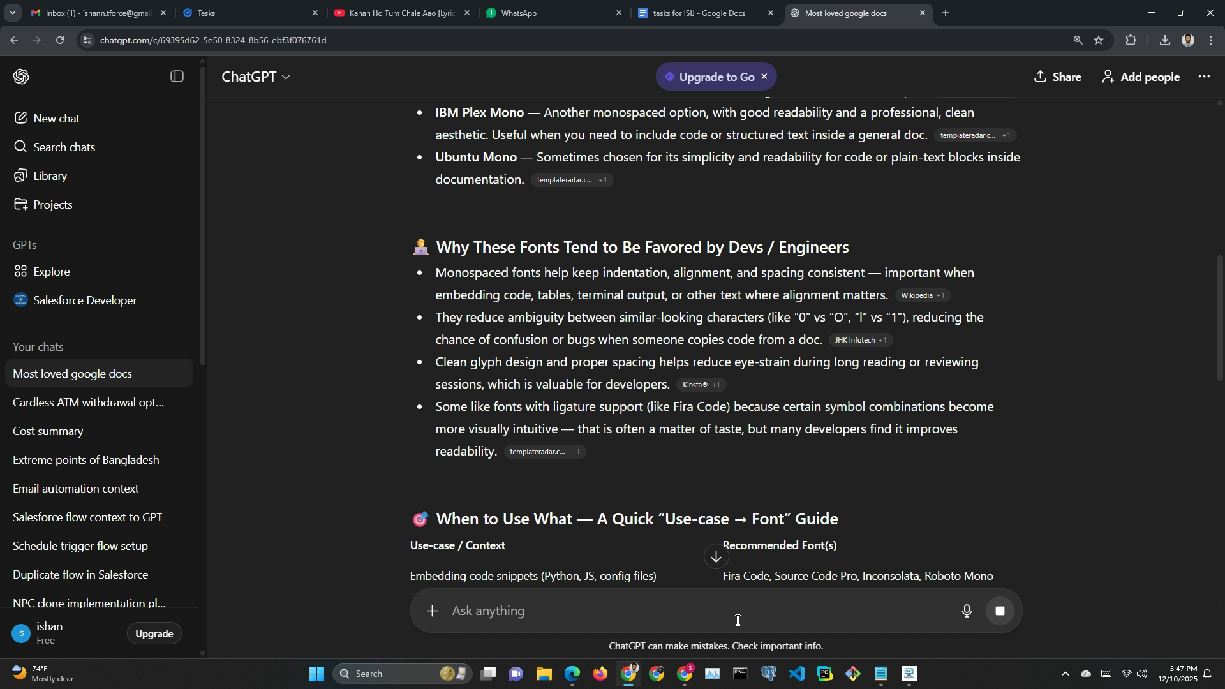This screenshot has height=689, width=1225.
Task: Click the chat page vertical scrollbar thumb
Action: click(1220, 319)
